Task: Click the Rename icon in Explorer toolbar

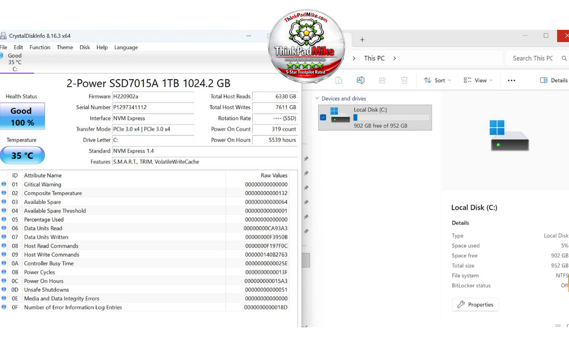Action: (x=360, y=80)
